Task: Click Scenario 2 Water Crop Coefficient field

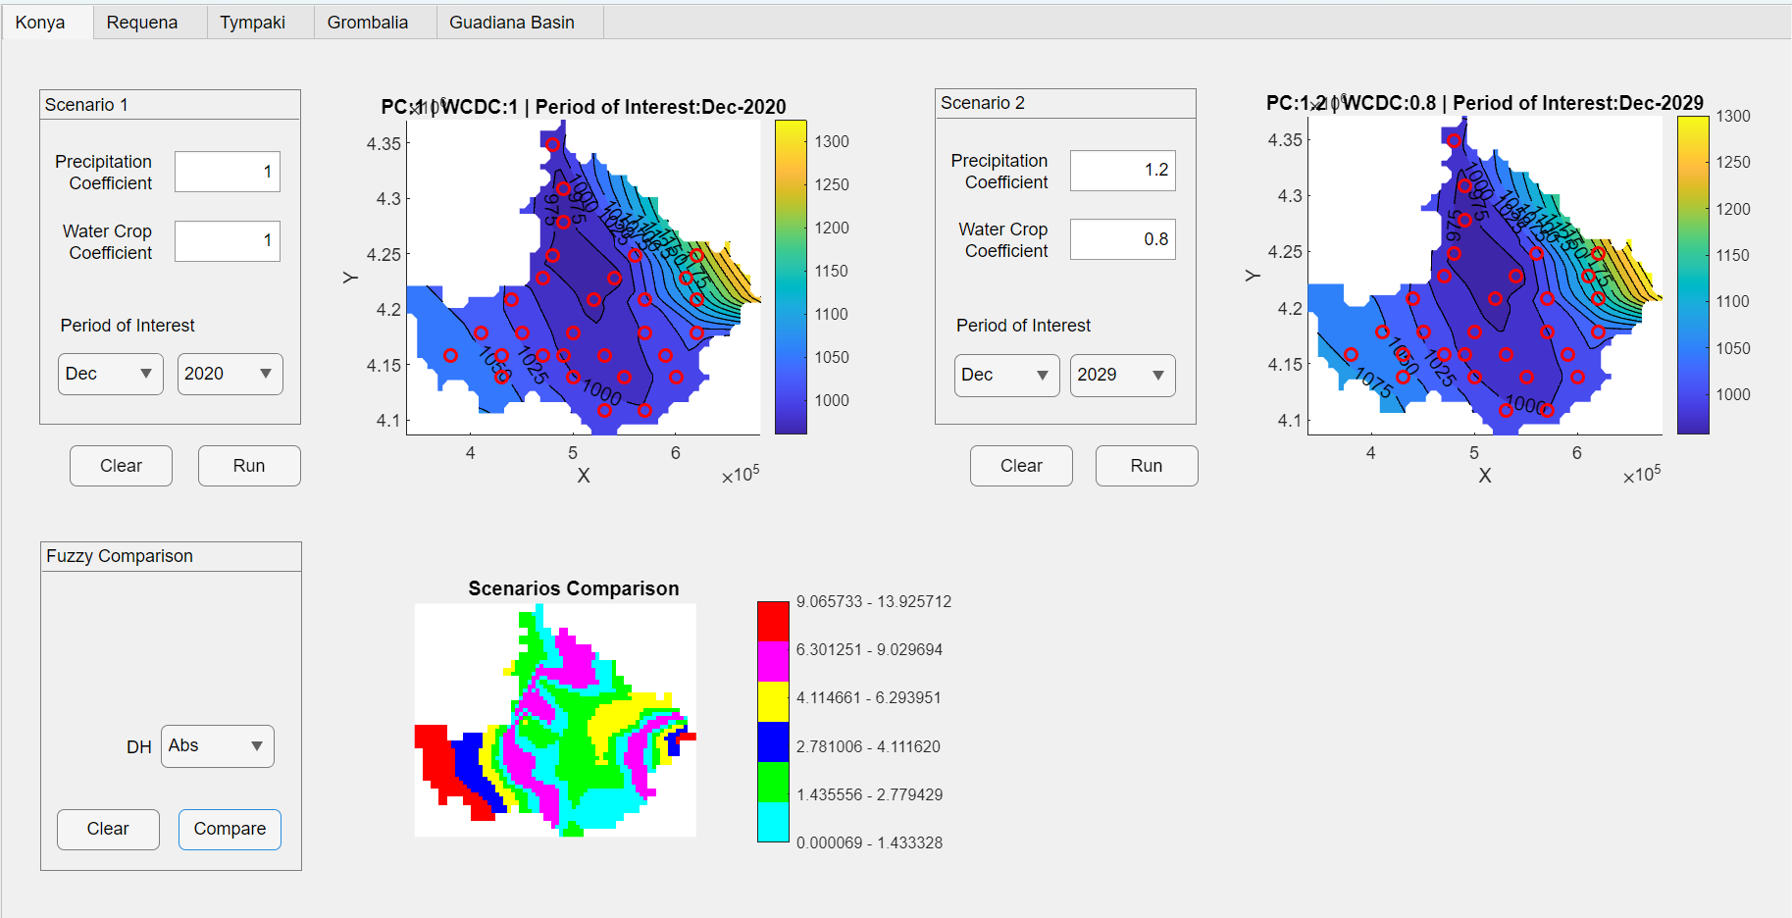Action: [x=1123, y=239]
